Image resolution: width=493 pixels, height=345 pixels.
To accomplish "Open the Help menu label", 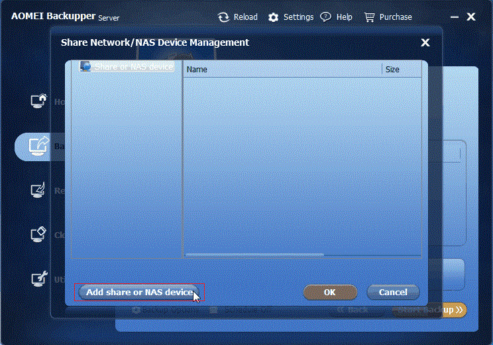I will pos(345,17).
